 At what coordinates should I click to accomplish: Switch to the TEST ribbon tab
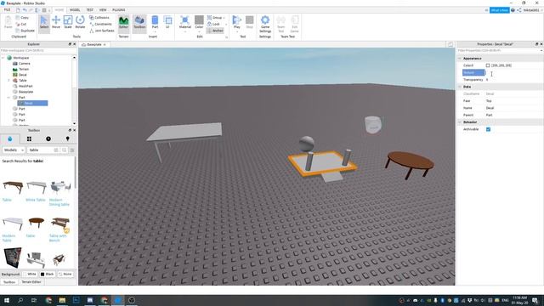coord(89,10)
